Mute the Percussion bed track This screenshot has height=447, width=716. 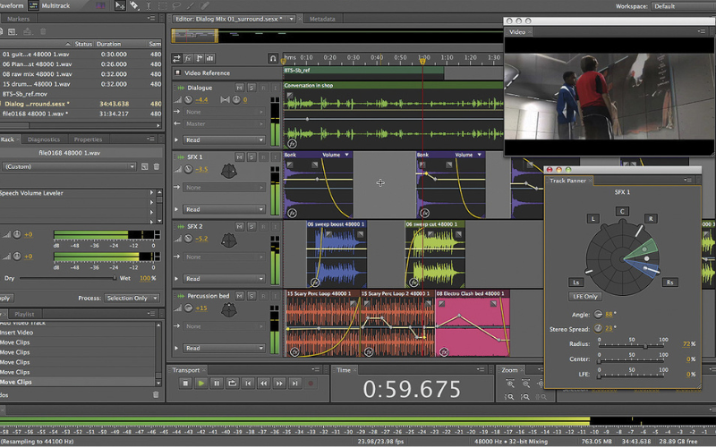point(239,295)
